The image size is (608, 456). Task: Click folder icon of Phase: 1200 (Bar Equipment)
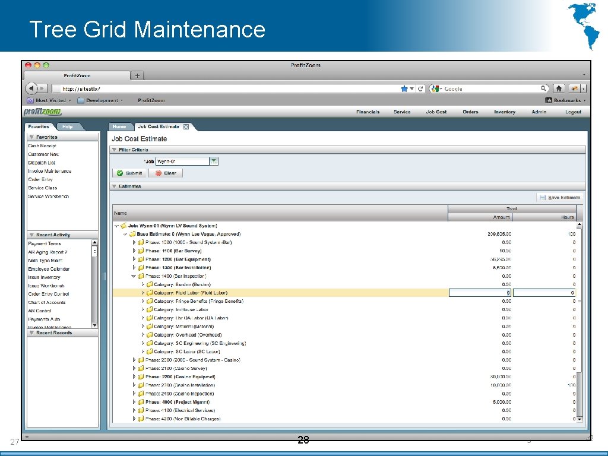[141, 259]
